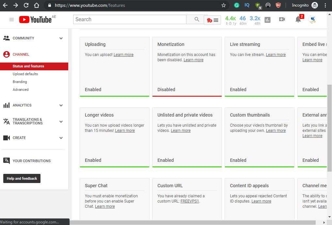Expand Translations & Transcriptions chevron

point(61,121)
